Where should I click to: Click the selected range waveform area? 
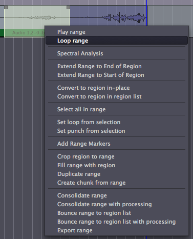point(37,17)
